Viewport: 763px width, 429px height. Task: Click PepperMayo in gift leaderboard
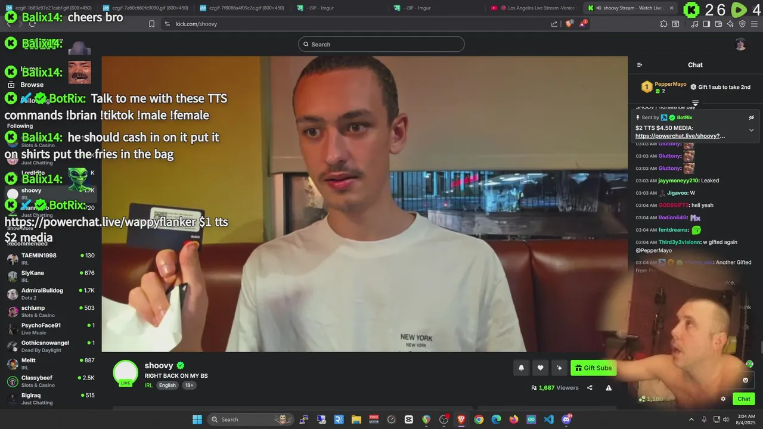coord(670,84)
